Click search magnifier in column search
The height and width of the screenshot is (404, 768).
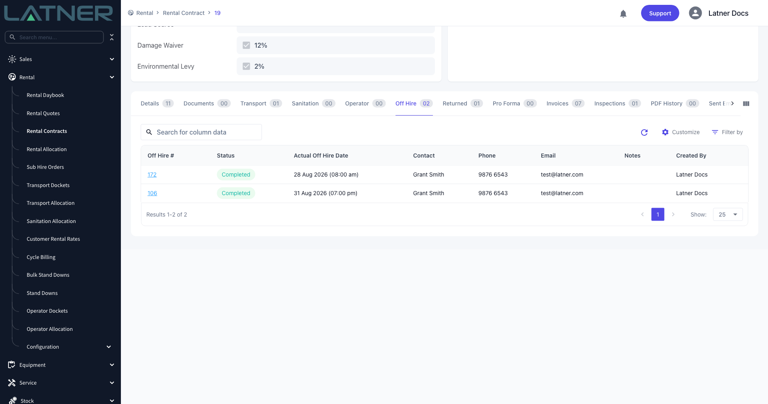pos(149,132)
